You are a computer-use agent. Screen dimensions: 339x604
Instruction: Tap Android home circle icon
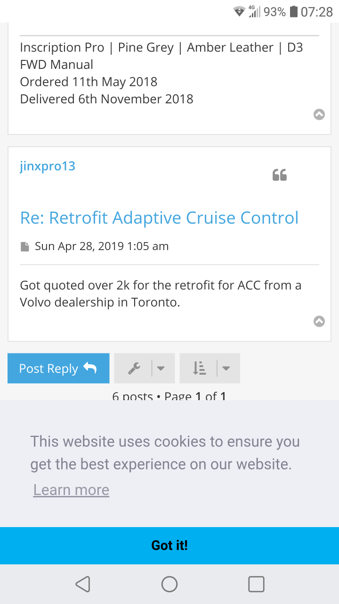(169, 584)
